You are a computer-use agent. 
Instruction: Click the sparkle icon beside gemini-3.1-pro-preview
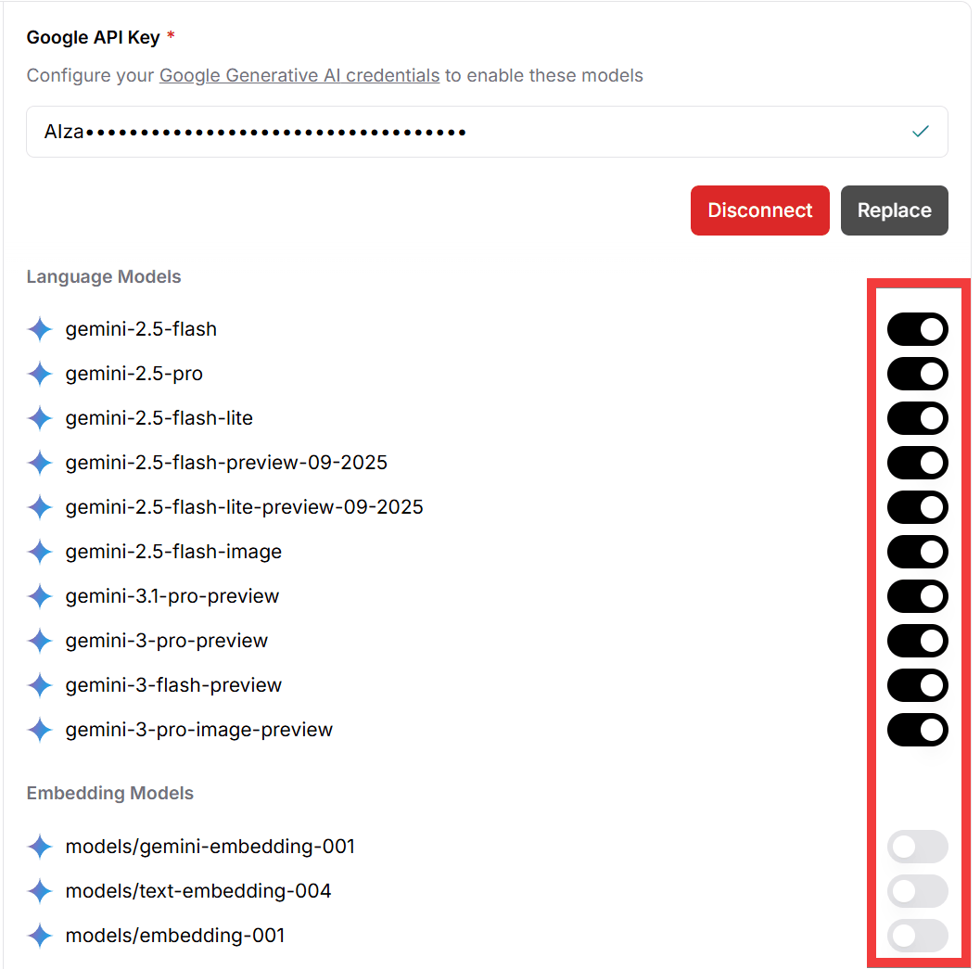click(x=40, y=596)
